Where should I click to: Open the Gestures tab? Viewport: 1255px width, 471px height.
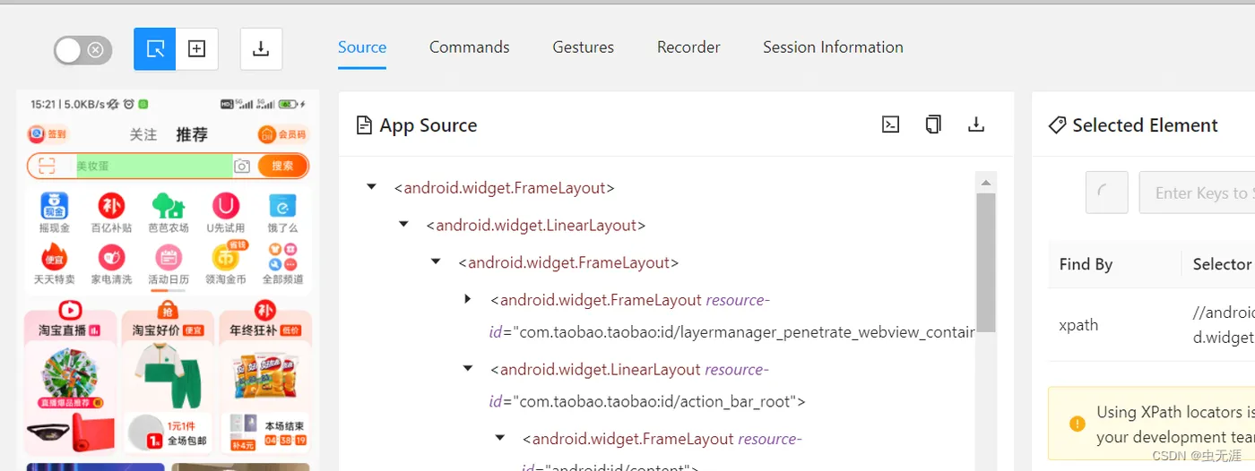584,47
